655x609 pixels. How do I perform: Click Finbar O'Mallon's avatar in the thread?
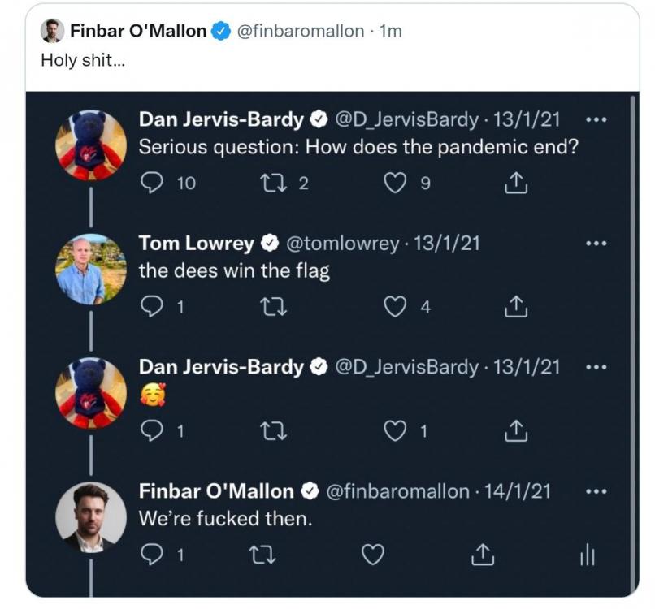(x=91, y=516)
